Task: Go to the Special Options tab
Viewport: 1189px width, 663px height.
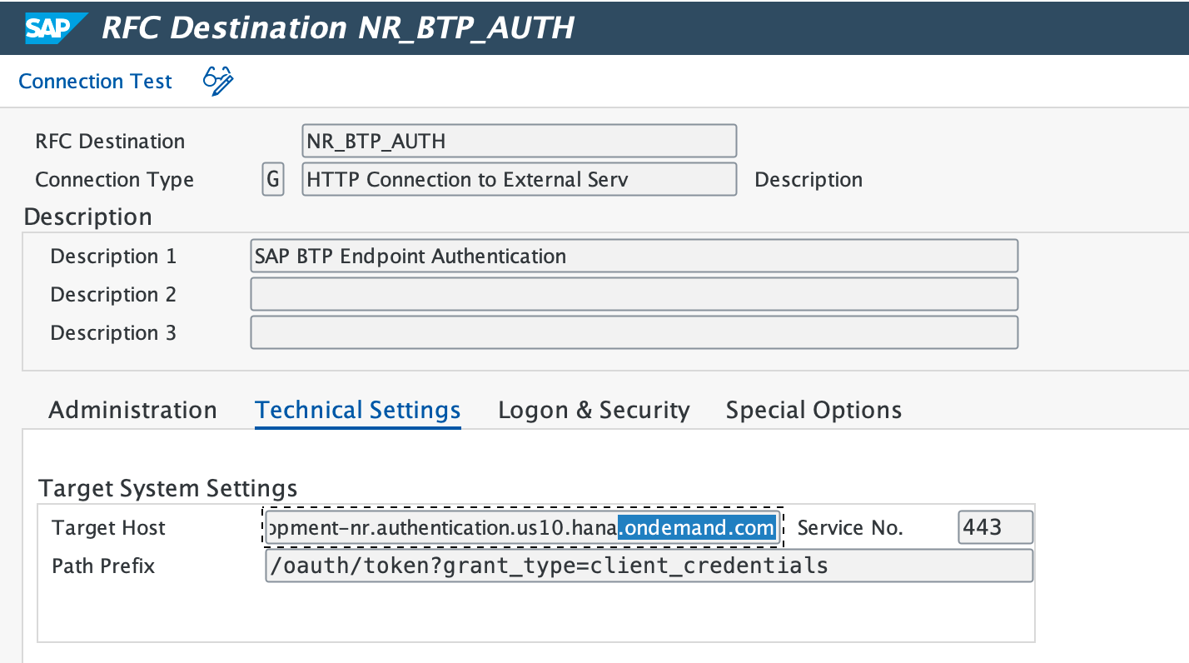Action: click(813, 410)
